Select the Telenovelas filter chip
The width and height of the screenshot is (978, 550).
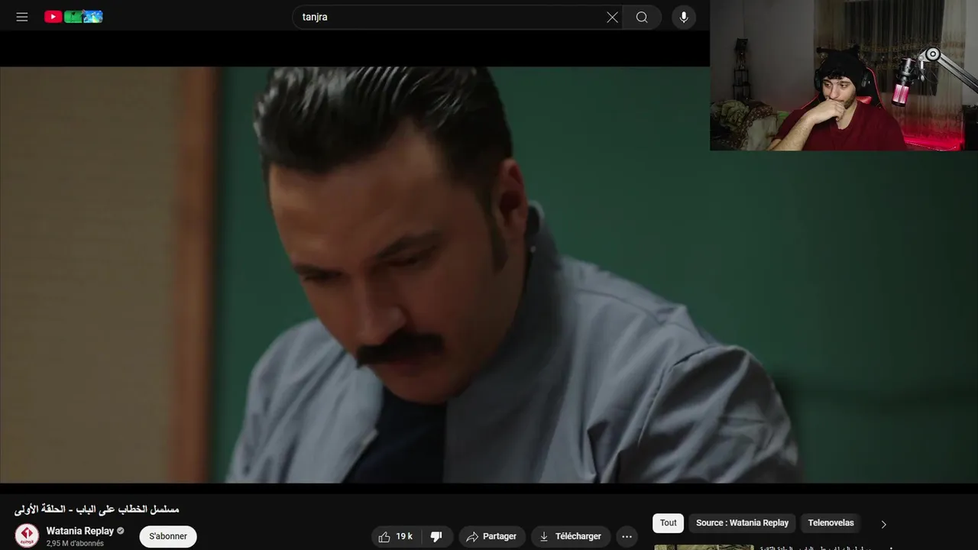pos(831,523)
